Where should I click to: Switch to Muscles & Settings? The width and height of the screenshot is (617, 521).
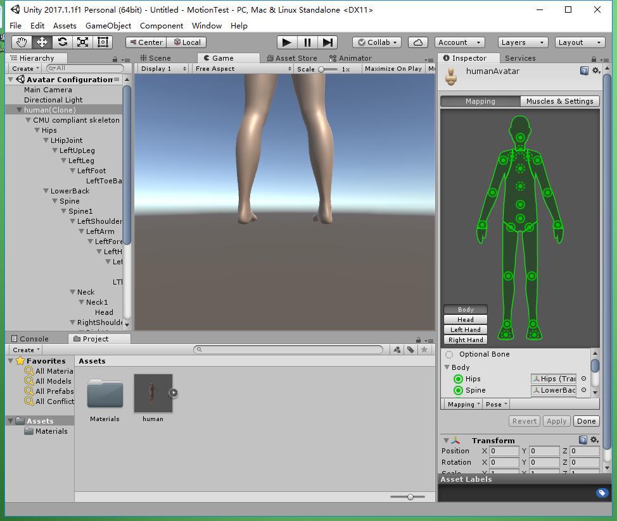click(559, 101)
